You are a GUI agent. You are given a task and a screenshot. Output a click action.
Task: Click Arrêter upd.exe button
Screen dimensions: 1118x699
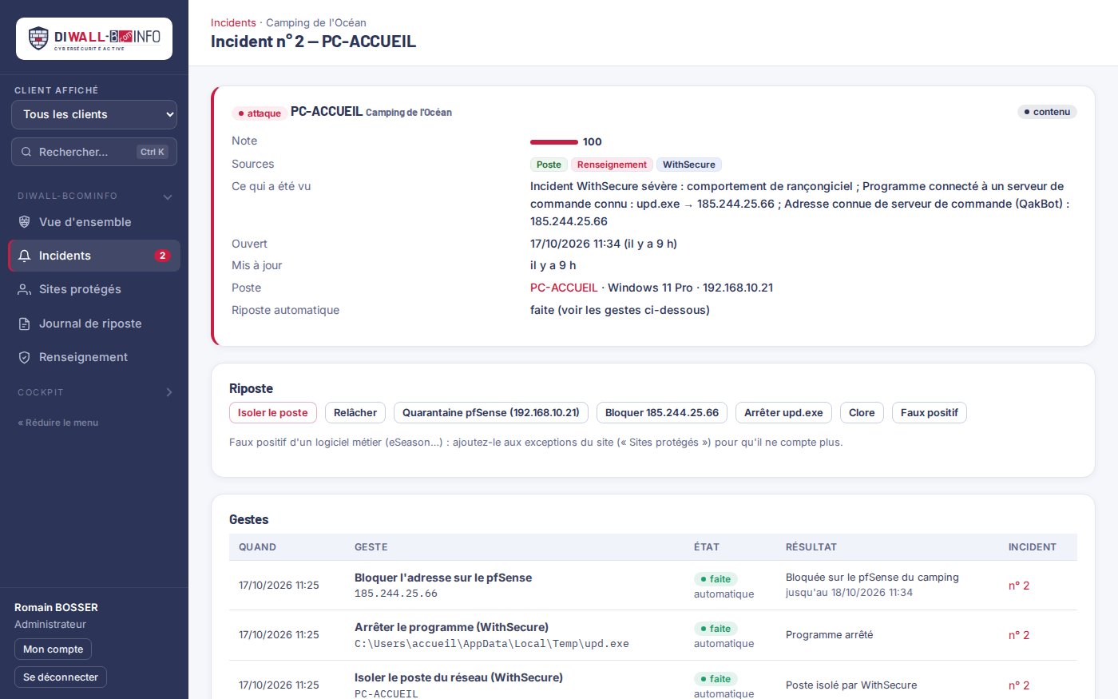pyautogui.click(x=783, y=413)
